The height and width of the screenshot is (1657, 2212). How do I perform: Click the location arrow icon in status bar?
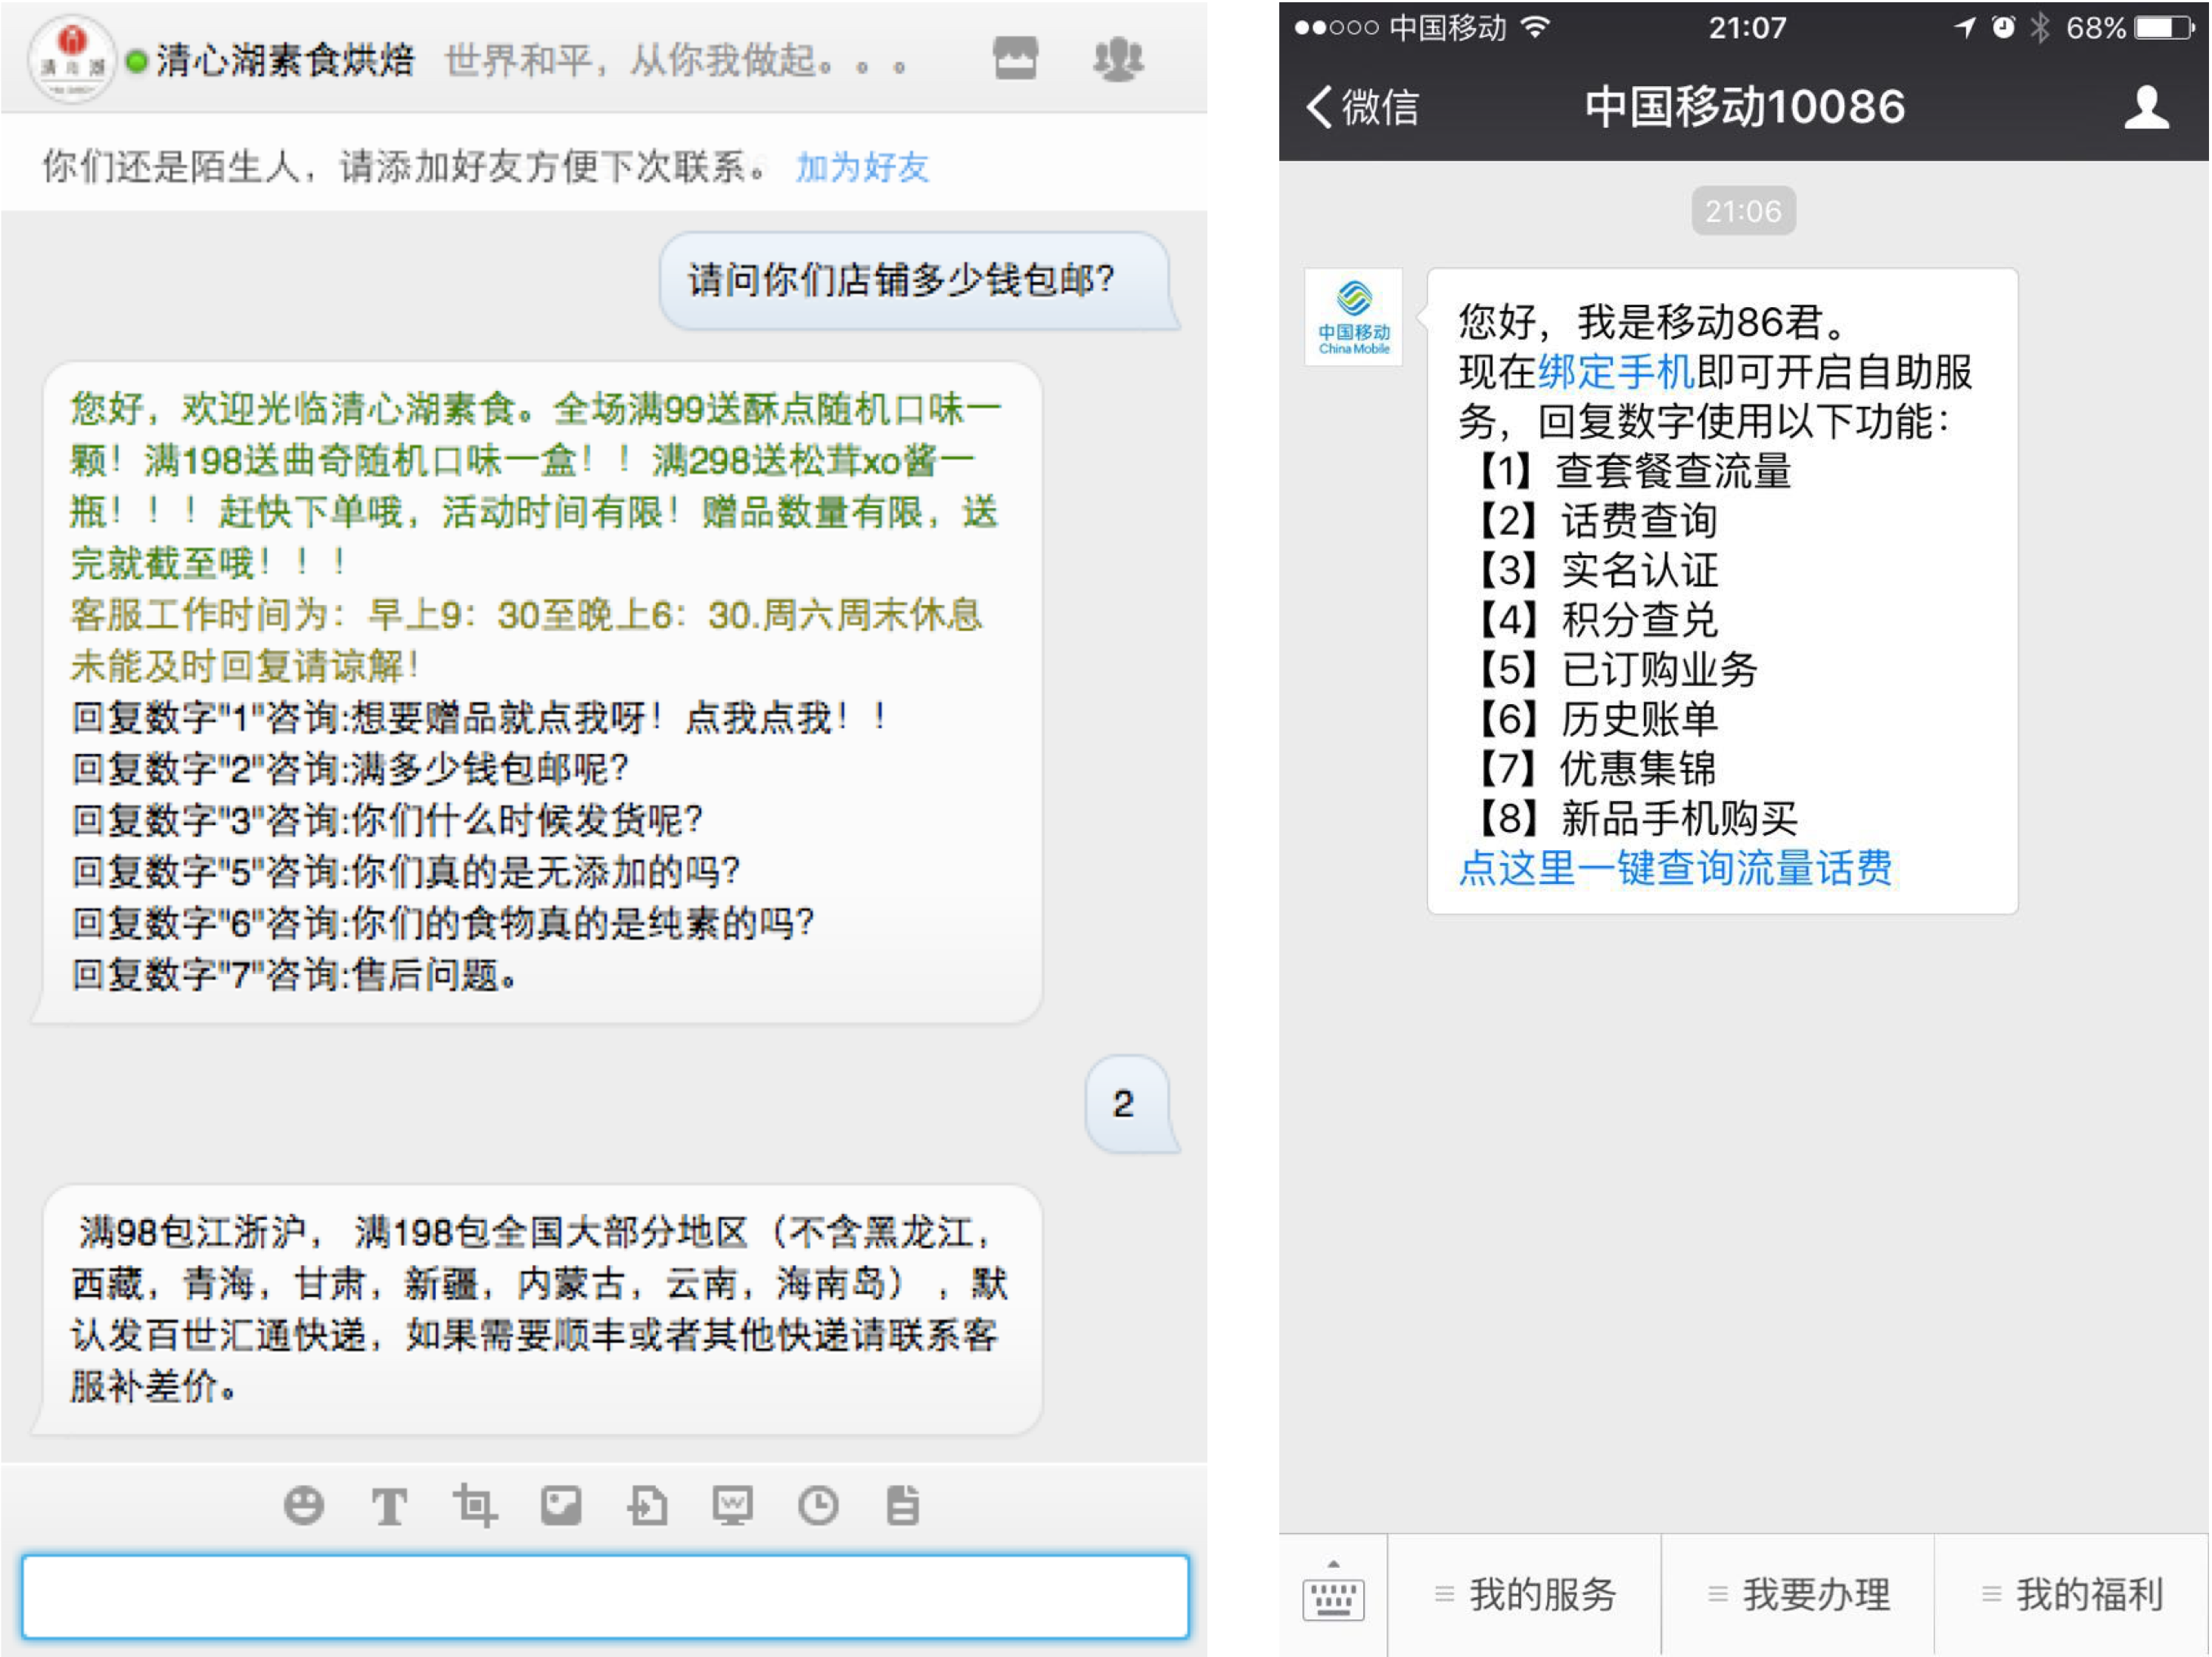pos(1965,28)
